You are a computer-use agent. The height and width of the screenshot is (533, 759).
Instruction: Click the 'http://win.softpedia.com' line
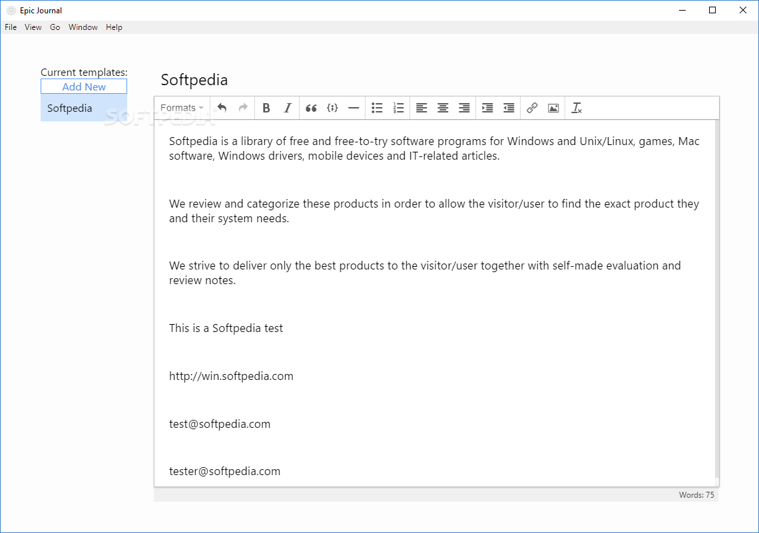tap(231, 376)
